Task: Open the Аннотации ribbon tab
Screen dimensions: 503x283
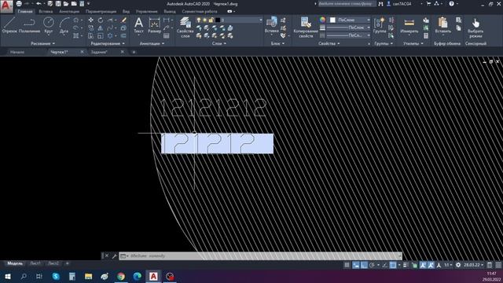Action: pos(69,11)
